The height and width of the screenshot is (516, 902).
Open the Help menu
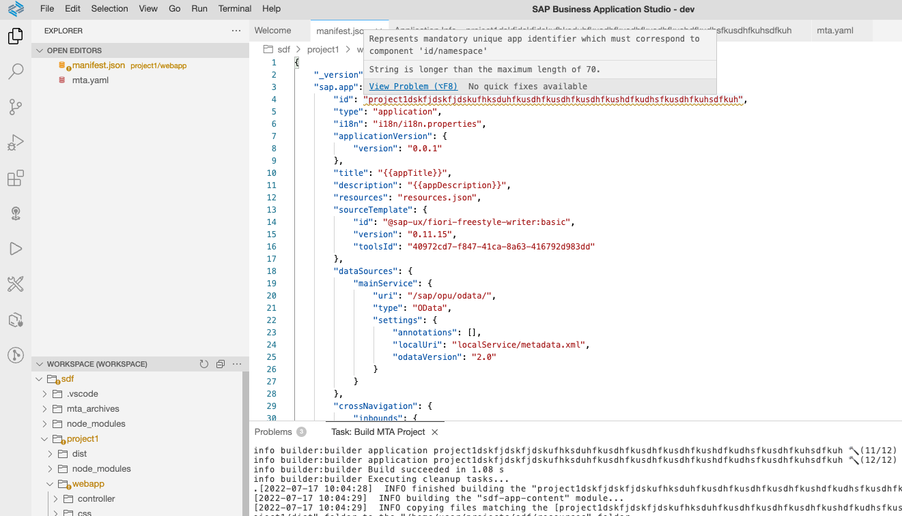pyautogui.click(x=271, y=9)
